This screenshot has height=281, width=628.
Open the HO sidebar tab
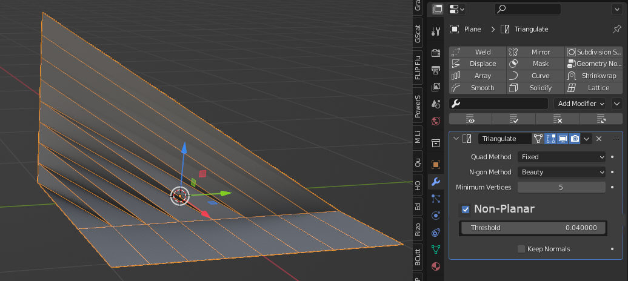tap(418, 185)
